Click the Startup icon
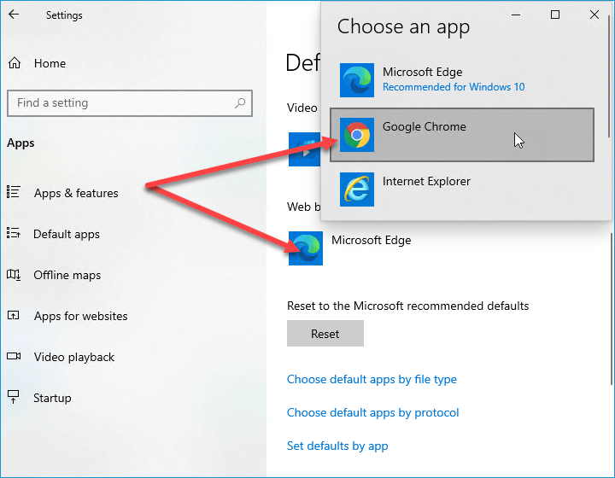The image size is (615, 478). 14,397
